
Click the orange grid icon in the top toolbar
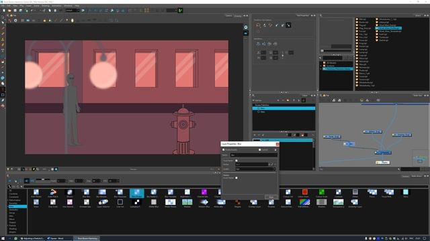tap(146, 11)
